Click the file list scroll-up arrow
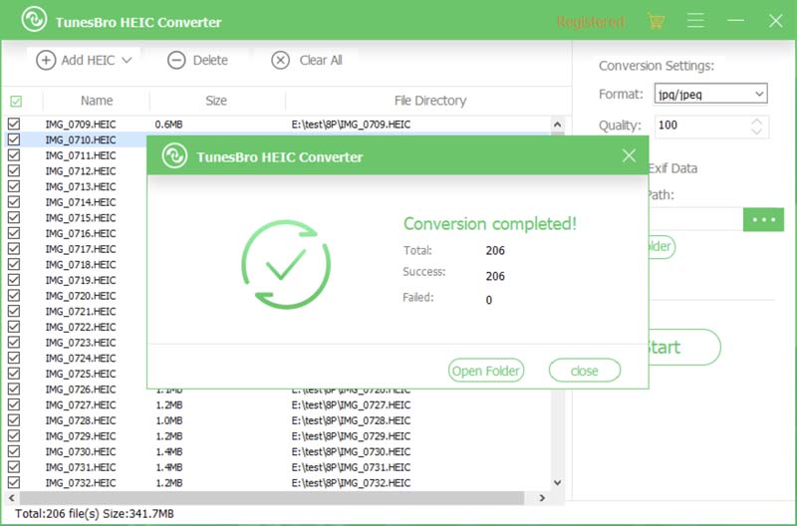 557,125
